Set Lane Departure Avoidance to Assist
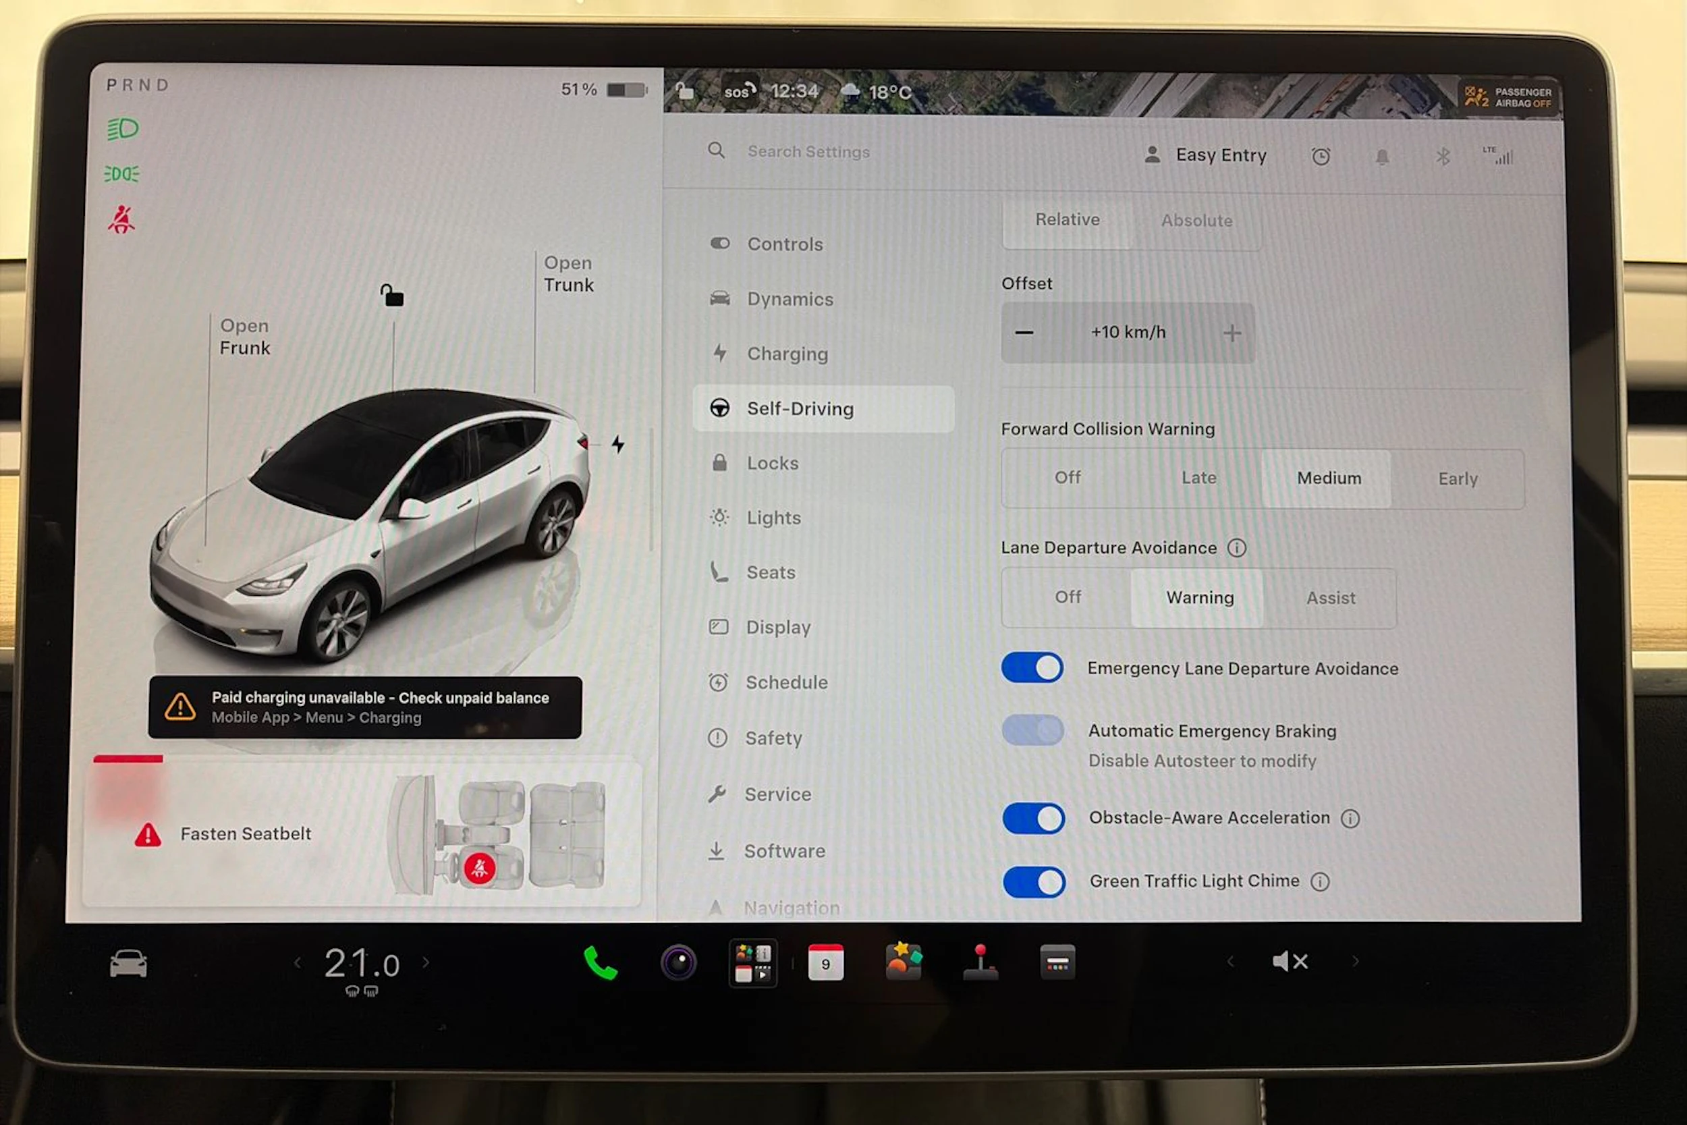This screenshot has width=1687, height=1125. point(1330,599)
